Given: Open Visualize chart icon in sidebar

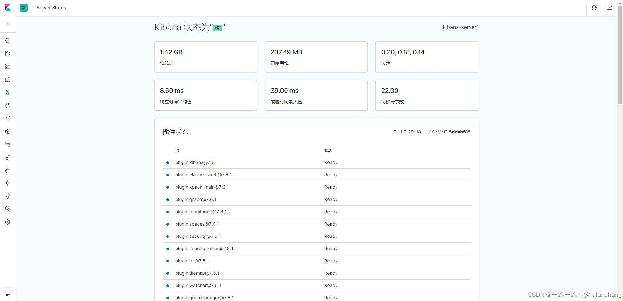Looking at the screenshot, I should pos(8,53).
